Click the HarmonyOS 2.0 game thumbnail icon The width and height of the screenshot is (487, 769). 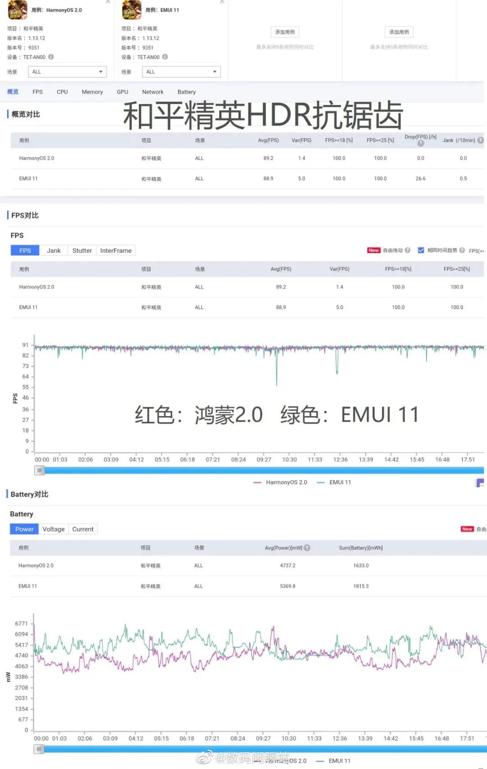point(18,10)
